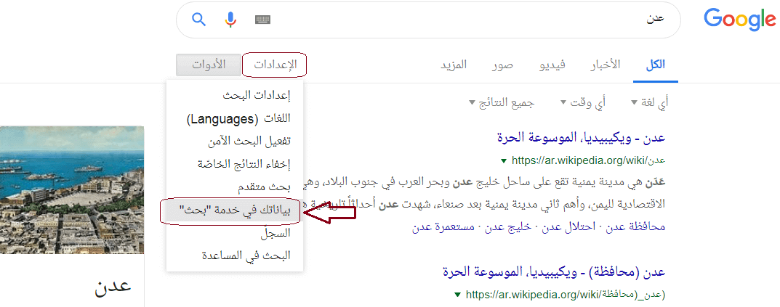Click the الأدوات tools button
This screenshot has width=780, height=307.
[209, 65]
